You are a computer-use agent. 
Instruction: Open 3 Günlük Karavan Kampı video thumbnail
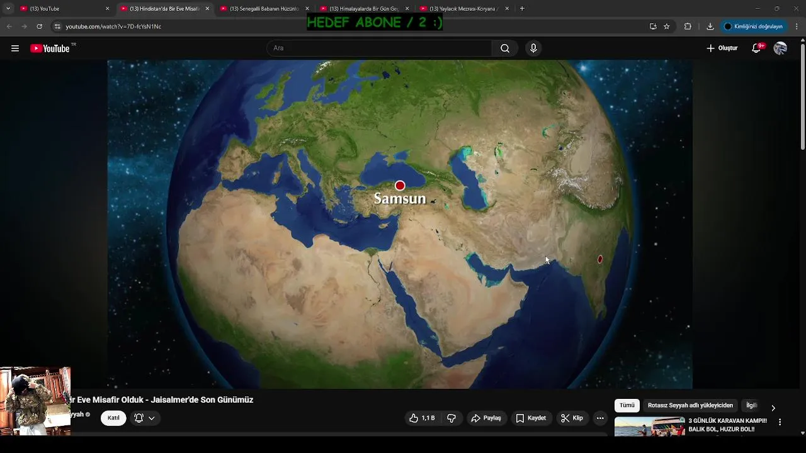[x=649, y=426]
